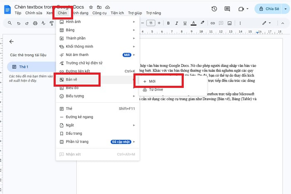This screenshot has height=194, width=291.
Task: Toggle underline formatting
Action: (185, 23)
